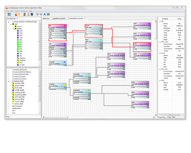Collapse the CControls_HVAC kit
Viewport: 191px width, 153px height.
pyautogui.click(x=8, y=81)
